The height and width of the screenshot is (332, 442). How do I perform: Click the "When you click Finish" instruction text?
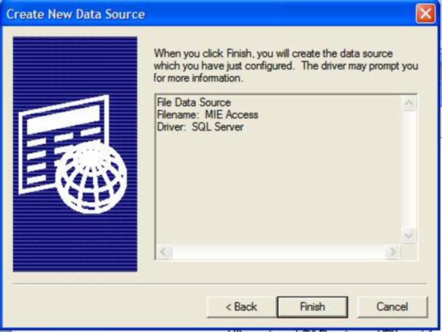[286, 65]
